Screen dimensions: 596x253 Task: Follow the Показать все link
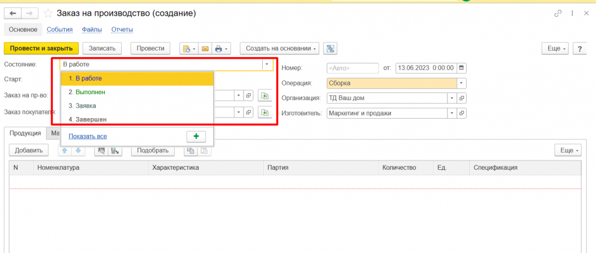87,136
